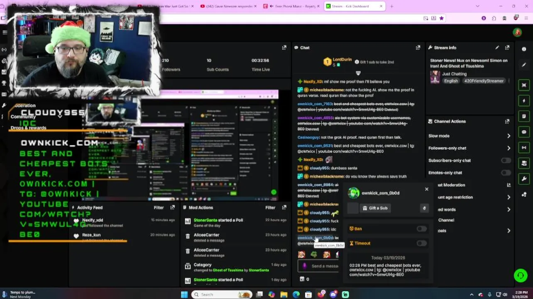Image resolution: width=533 pixels, height=299 pixels.
Task: Toggle Timeout switch for ownkick_com_0b0d
Action: tap(421, 243)
